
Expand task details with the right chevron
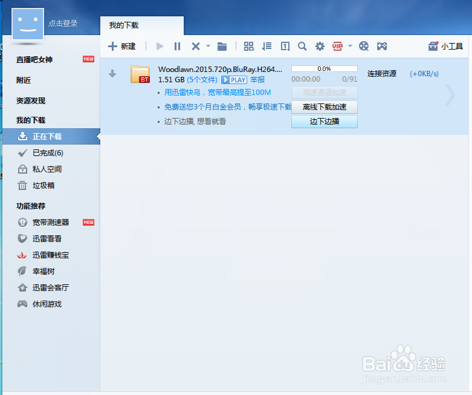coord(450,95)
